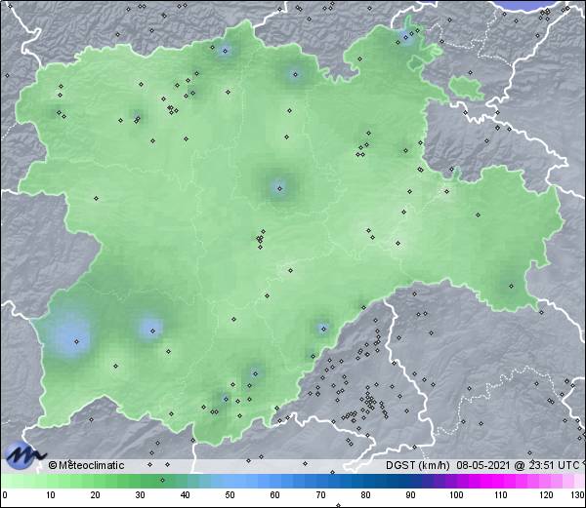
Task: Click the scale value 130
Action: (578, 495)
